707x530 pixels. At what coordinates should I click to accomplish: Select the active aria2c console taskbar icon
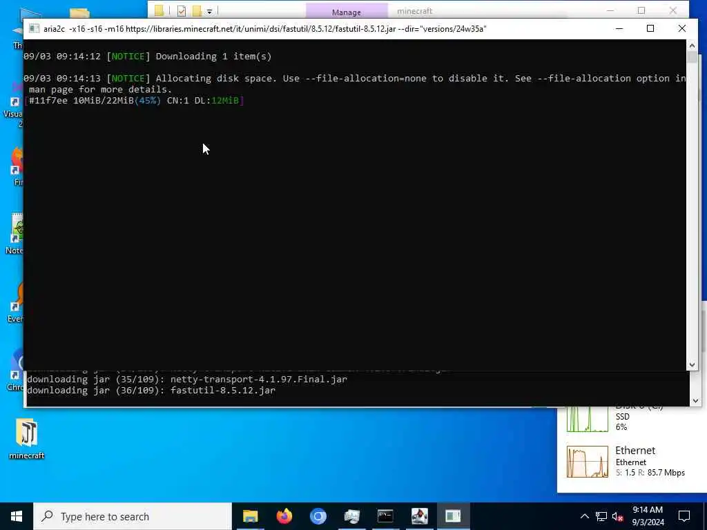click(x=453, y=516)
